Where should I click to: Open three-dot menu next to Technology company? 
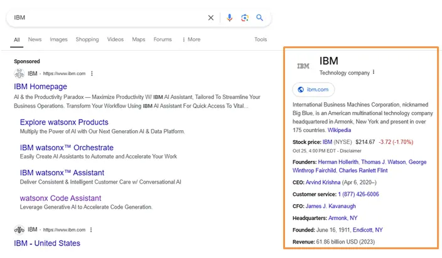tap(374, 73)
